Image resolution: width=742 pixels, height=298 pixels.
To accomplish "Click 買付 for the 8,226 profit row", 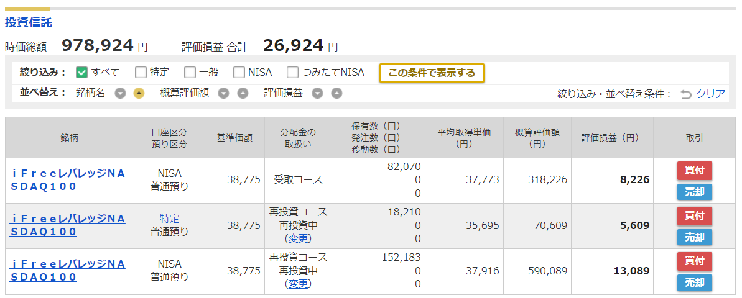I will [x=694, y=171].
